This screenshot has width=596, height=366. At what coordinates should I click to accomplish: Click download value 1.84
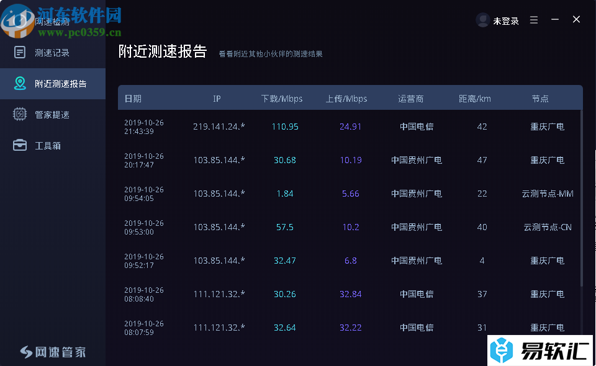[x=285, y=194]
